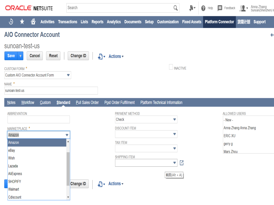
Task: Switch to the Pull Sales Order tab
Action: click(87, 102)
